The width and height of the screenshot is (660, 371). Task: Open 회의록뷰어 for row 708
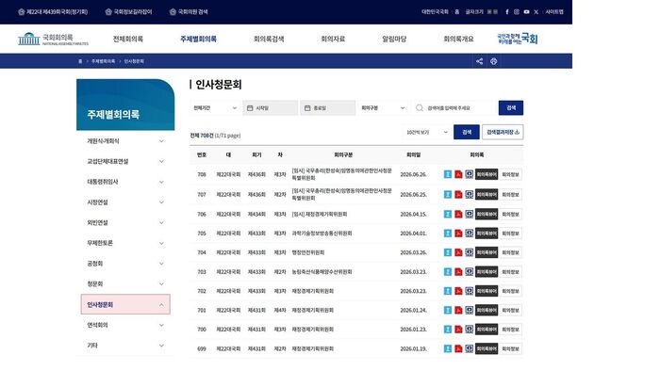pos(487,174)
